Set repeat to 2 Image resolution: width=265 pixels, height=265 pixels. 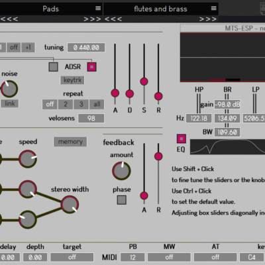[x=66, y=104]
